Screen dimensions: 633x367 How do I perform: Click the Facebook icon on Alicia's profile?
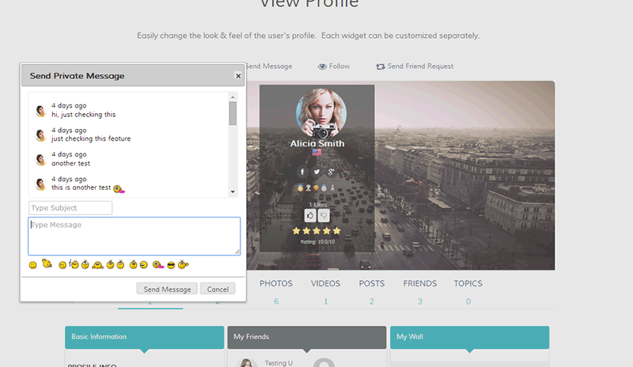pos(302,172)
